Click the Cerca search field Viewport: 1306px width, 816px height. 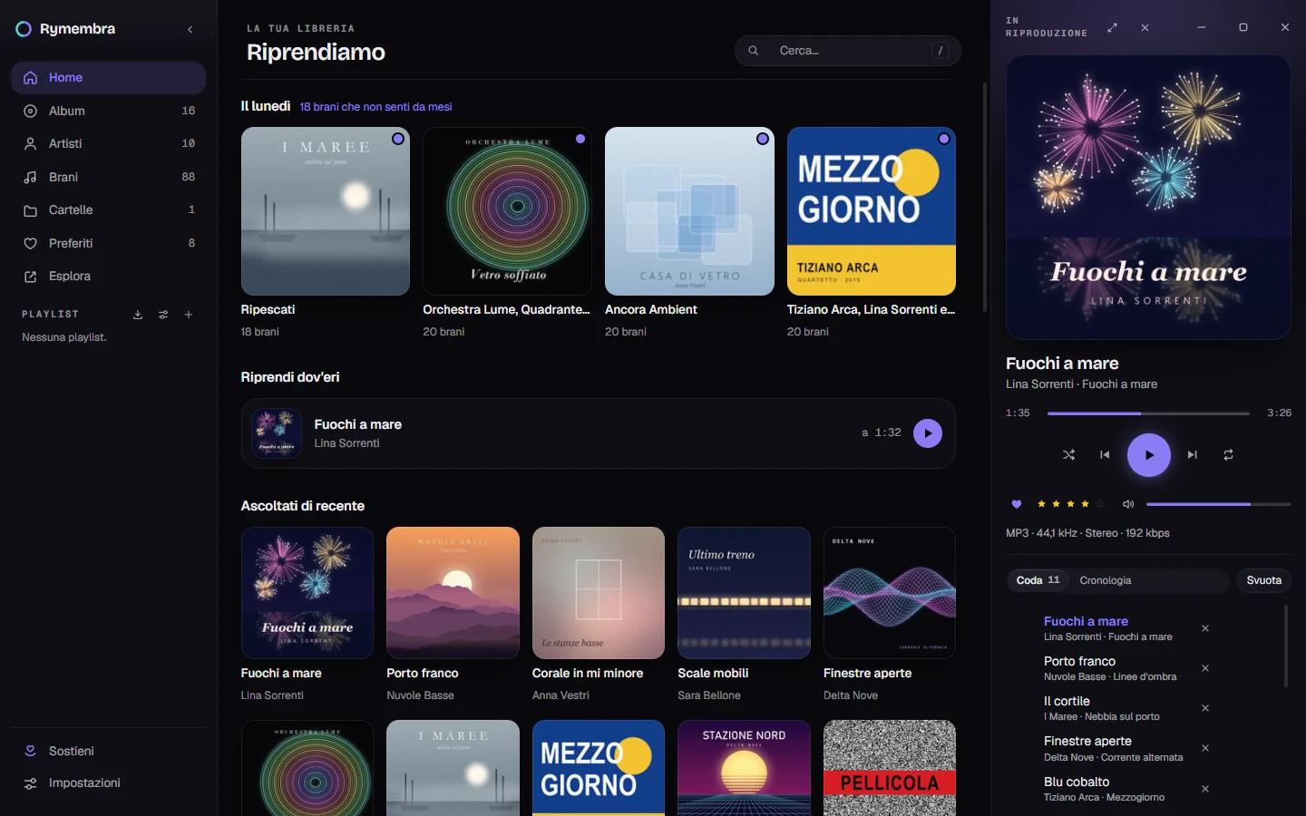pyautogui.click(x=848, y=51)
